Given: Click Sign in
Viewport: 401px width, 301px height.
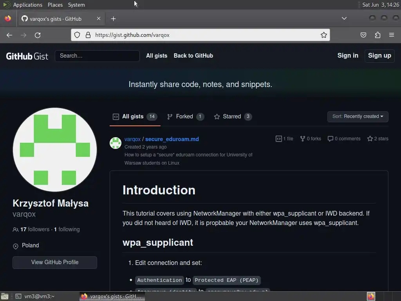Looking at the screenshot, I should 348,56.
